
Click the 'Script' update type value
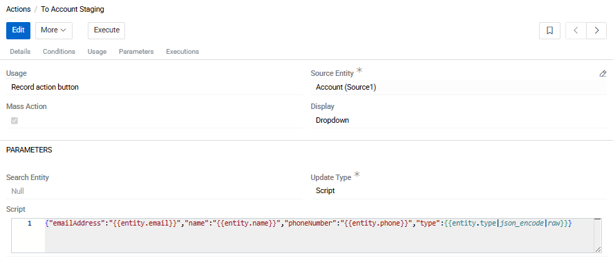point(326,191)
